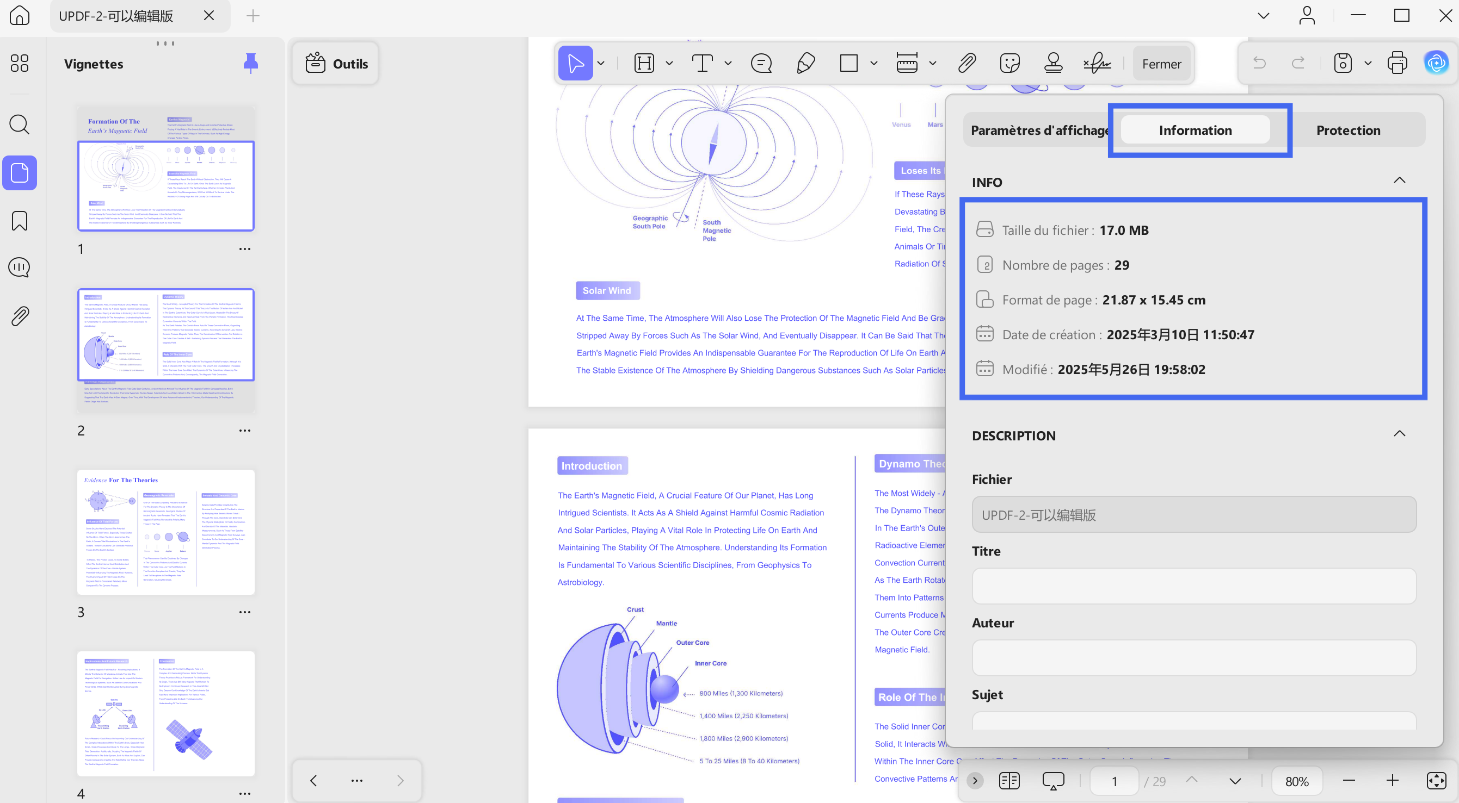Select page 2 thumbnail
1459x803 pixels.
pos(166,351)
